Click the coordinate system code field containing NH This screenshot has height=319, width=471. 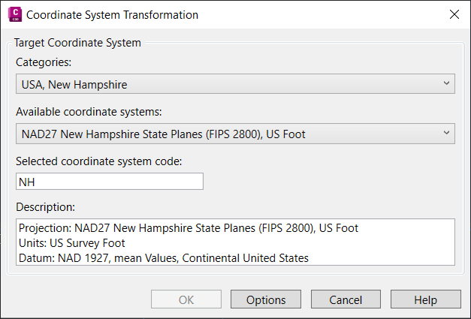click(x=110, y=182)
